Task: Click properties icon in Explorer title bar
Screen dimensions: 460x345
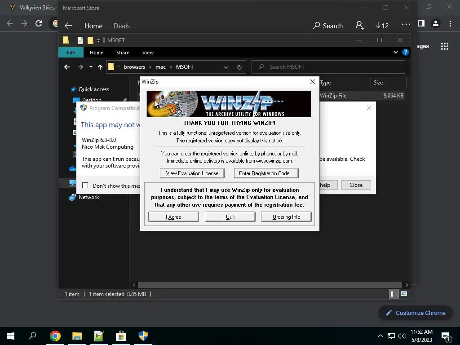Action: click(80, 40)
